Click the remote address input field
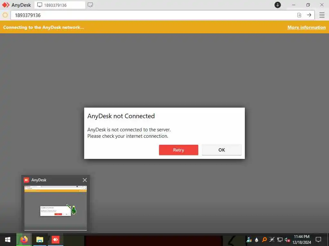 pos(153,15)
